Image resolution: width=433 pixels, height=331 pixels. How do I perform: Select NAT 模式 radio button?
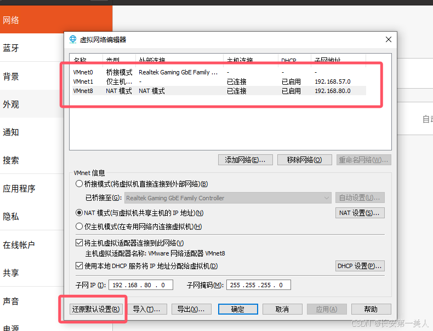(x=79, y=213)
